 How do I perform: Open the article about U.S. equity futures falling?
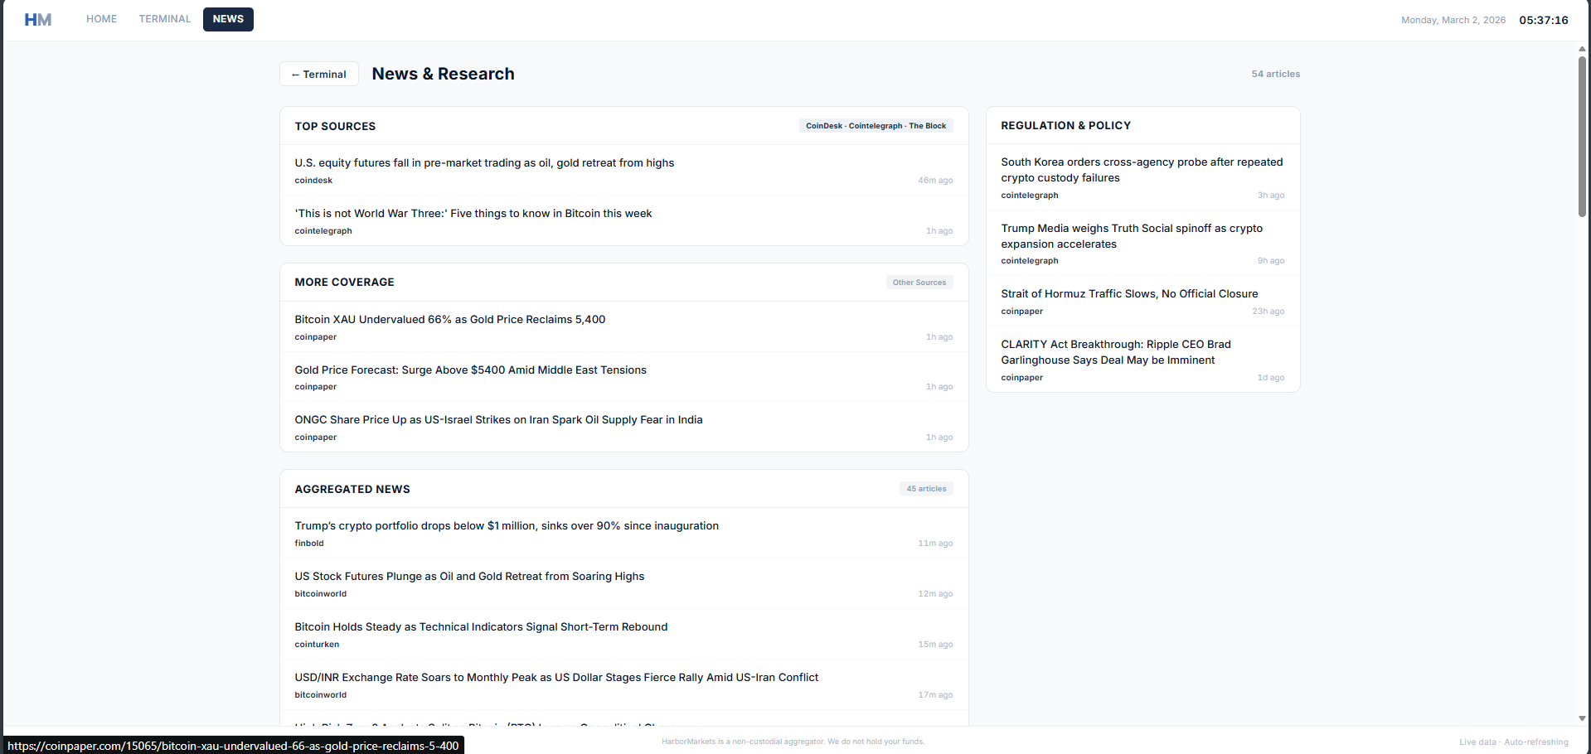coord(484,162)
